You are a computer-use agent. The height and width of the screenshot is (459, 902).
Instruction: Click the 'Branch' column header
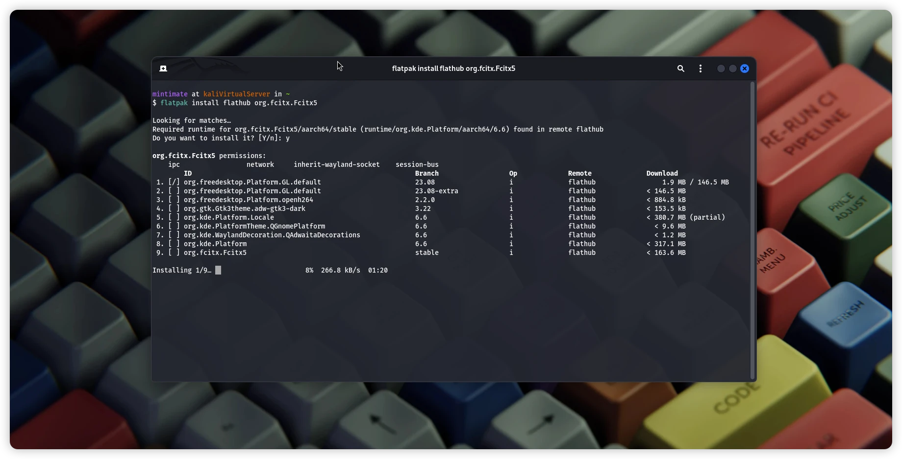point(427,173)
